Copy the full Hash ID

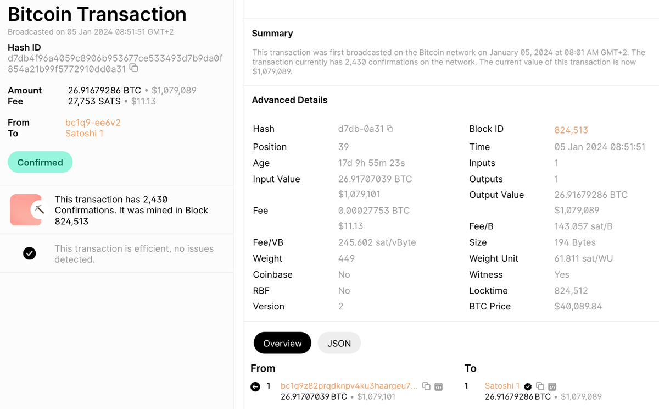coord(133,69)
